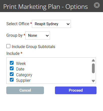Click the Supplier label text
Screen dimensions: 103x111
[23, 80]
